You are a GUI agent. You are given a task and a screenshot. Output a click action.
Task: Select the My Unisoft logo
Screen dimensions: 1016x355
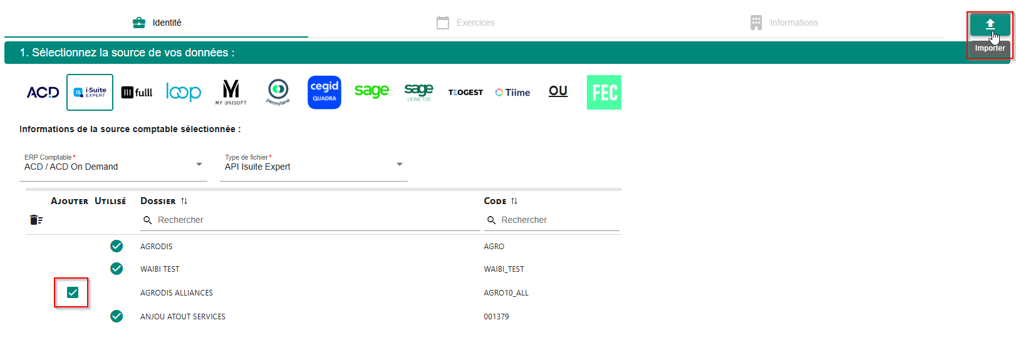tap(231, 92)
